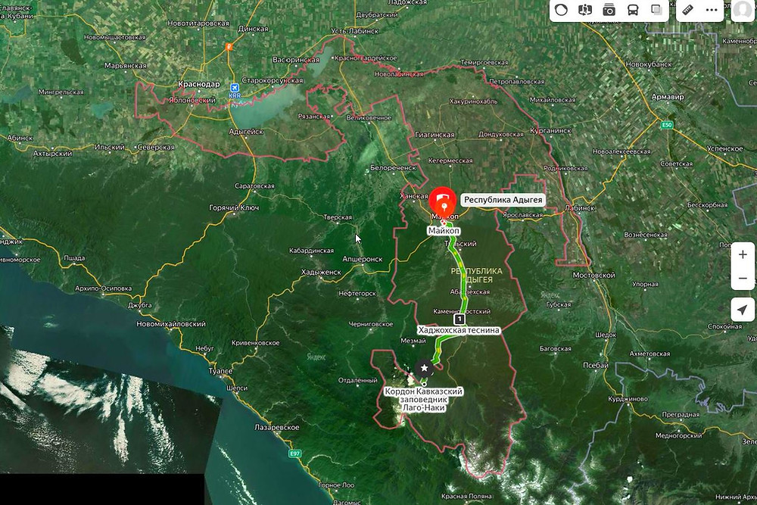Open the three-dots more menu
This screenshot has width=757, height=505.
pyautogui.click(x=712, y=10)
